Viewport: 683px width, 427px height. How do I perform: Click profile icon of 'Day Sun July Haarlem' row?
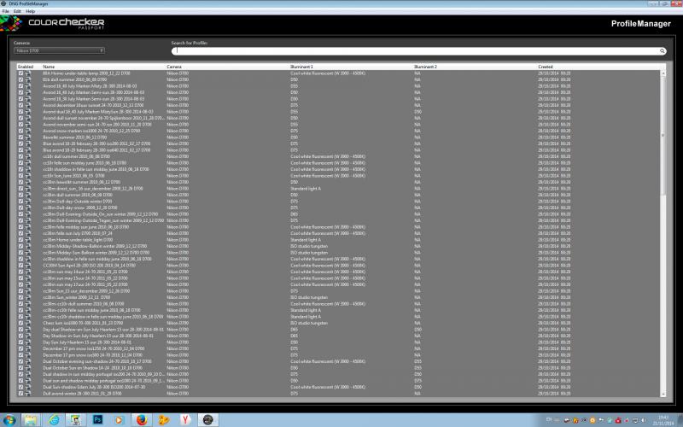pyautogui.click(x=28, y=342)
